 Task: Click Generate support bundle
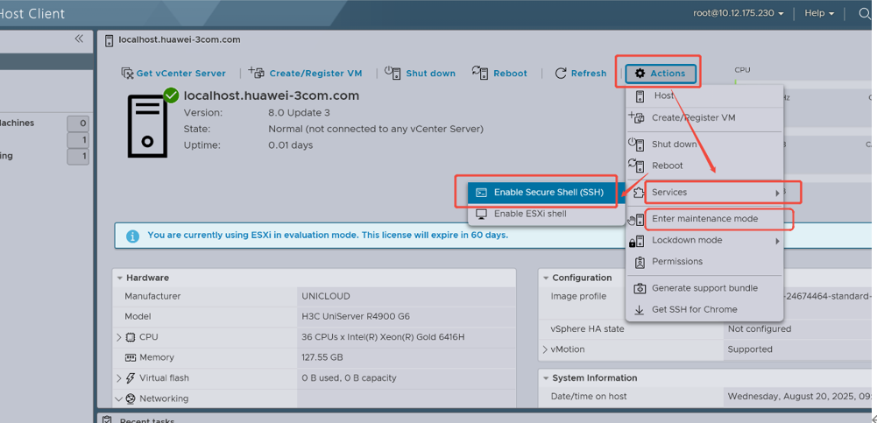pyautogui.click(x=704, y=288)
